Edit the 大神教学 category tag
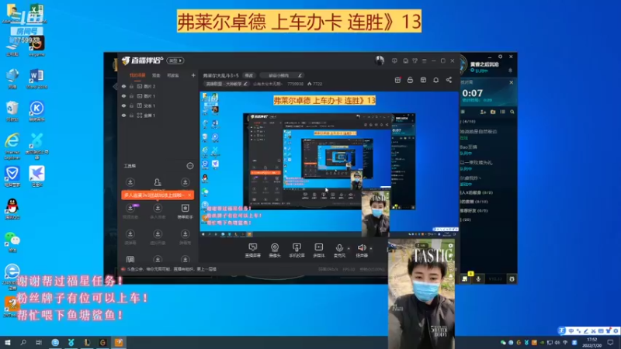 [227, 84]
